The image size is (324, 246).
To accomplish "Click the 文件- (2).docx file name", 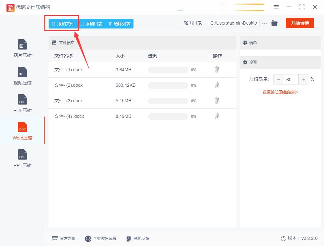I will 68,85.
